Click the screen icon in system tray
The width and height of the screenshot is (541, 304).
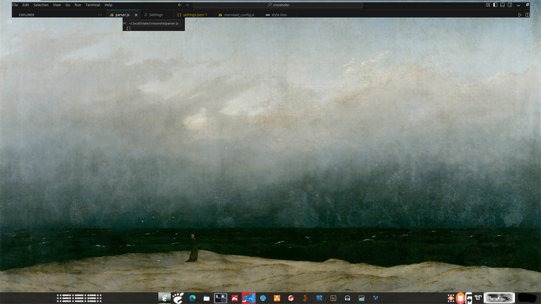pos(490,298)
